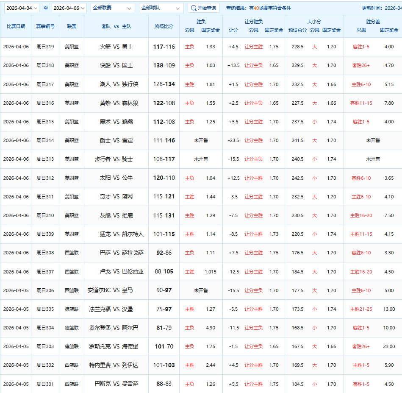Expand the 全部球队 team filter
The height and width of the screenshot is (393, 402).
click(x=161, y=8)
